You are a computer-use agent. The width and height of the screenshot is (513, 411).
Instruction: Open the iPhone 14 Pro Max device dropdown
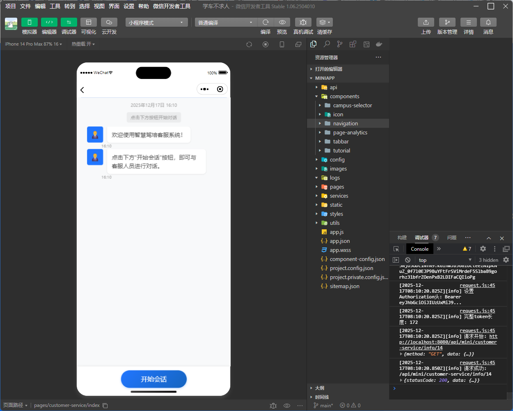point(32,44)
